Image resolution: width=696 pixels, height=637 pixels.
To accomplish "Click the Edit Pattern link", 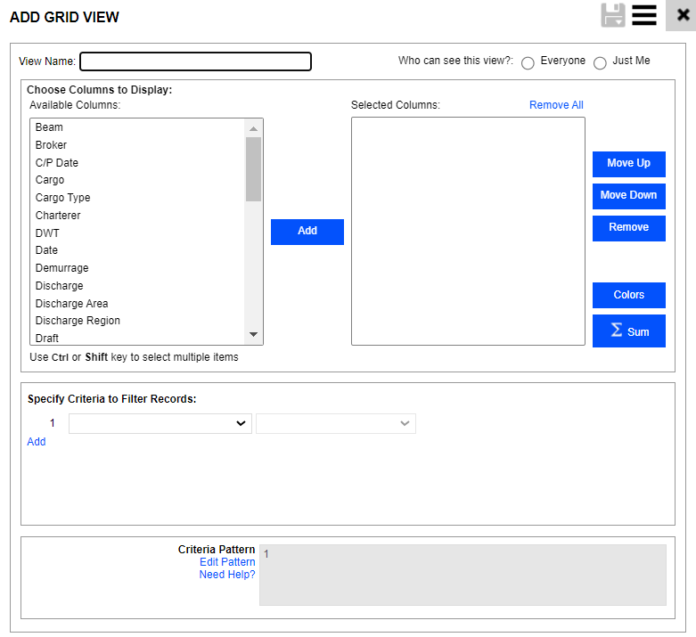I will [x=227, y=562].
